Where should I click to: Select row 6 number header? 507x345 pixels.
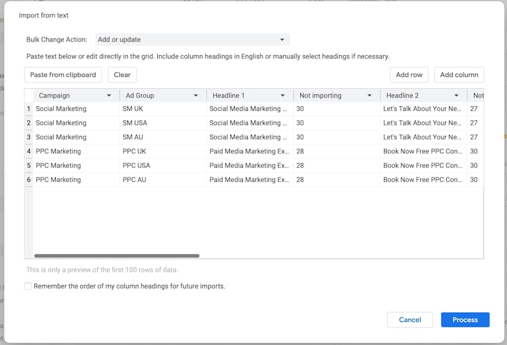[29, 180]
